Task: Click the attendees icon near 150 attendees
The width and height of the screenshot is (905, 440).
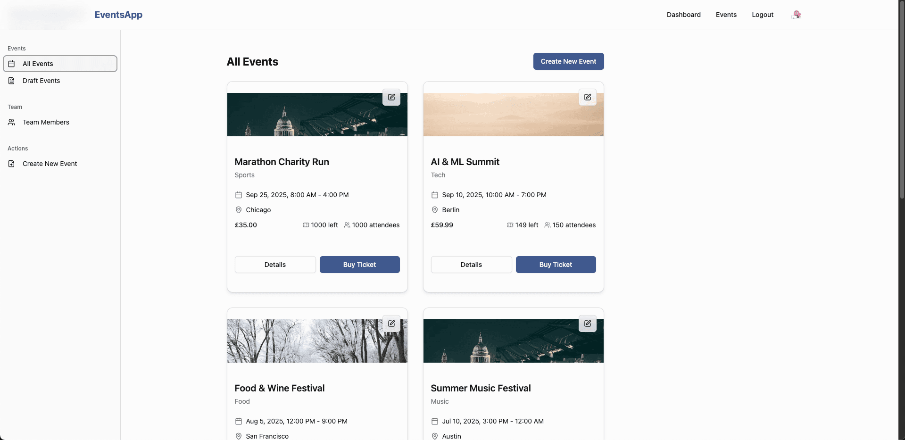Action: click(x=547, y=225)
